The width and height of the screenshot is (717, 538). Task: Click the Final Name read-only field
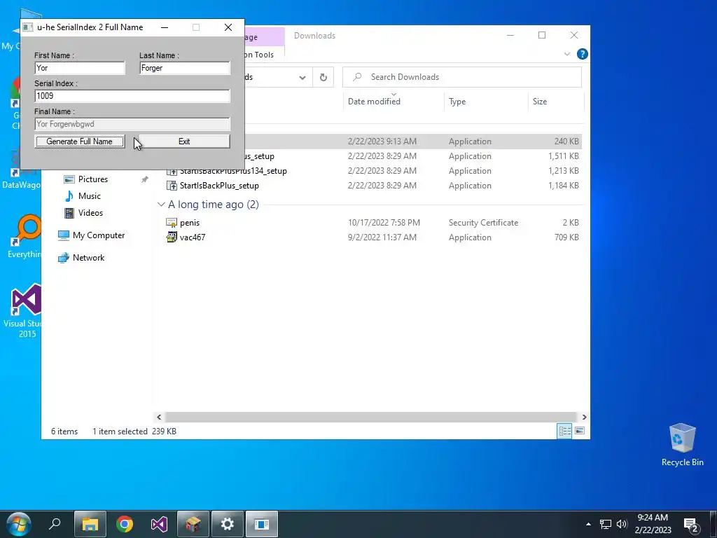132,124
